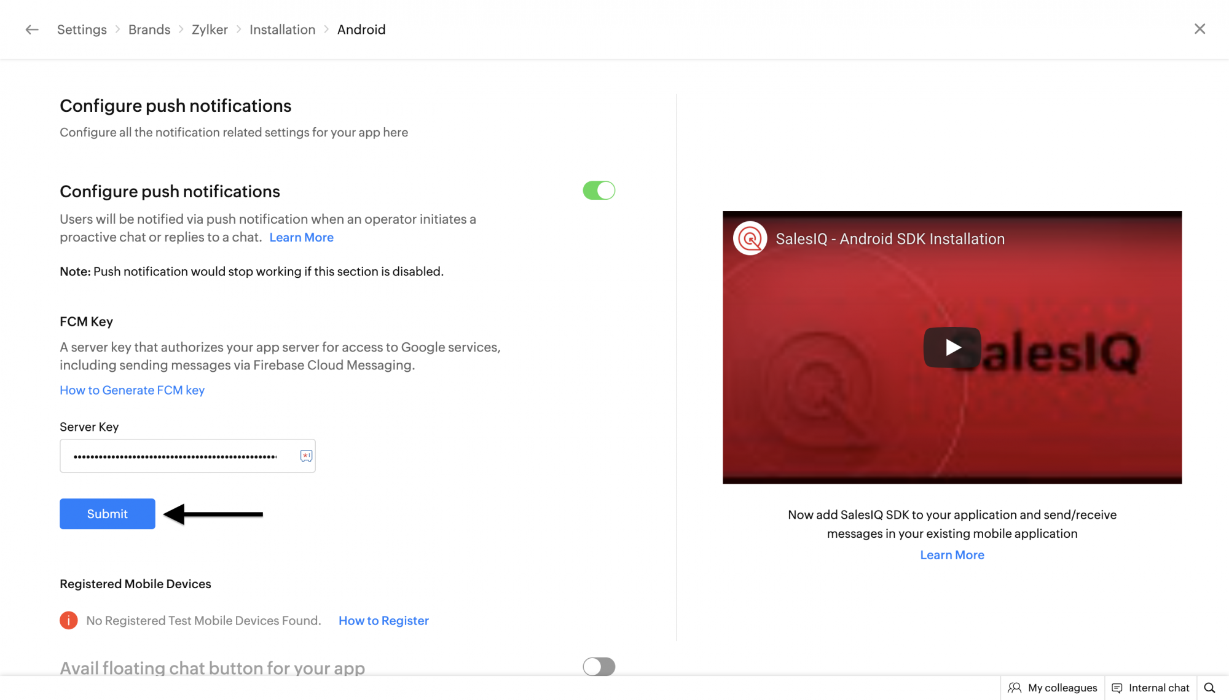Viewport: 1229px width, 700px height.
Task: Open My colleagues panel
Action: point(1053,688)
